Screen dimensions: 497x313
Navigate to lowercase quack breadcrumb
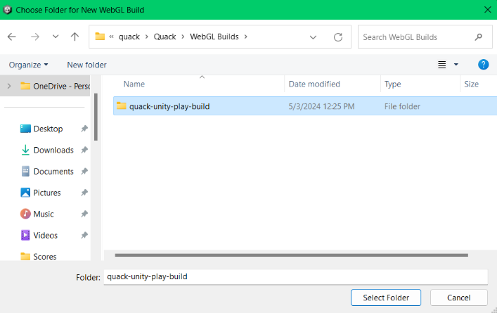point(129,37)
